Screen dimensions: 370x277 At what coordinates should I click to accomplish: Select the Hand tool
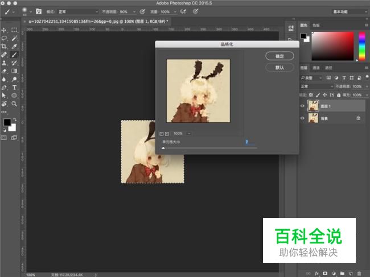(x=4, y=104)
